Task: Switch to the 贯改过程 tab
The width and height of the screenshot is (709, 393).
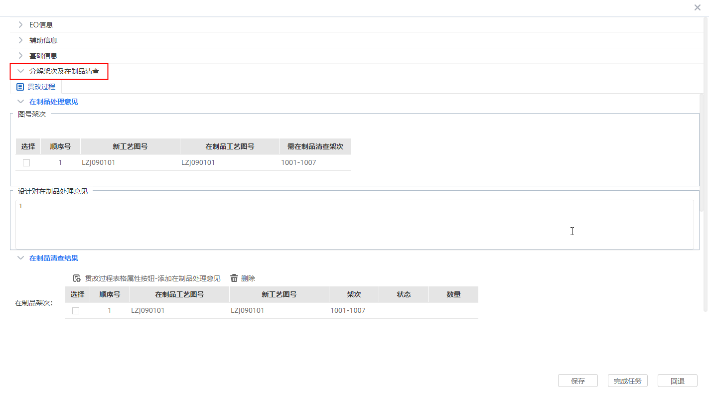Action: click(41, 87)
